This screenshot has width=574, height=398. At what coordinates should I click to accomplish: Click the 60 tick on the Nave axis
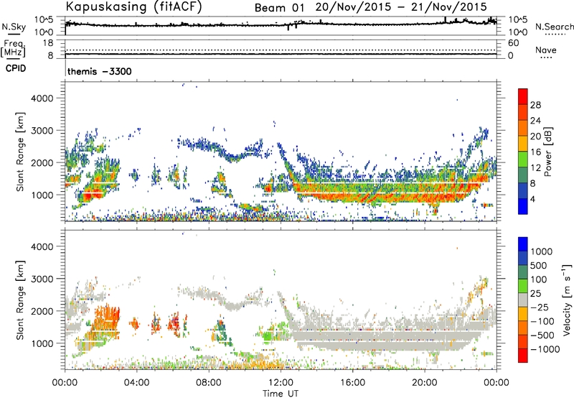pyautogui.click(x=513, y=43)
